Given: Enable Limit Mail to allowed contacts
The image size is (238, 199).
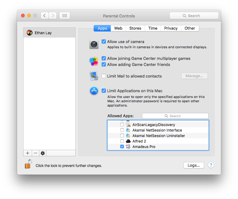Looking at the screenshot, I should click(104, 76).
